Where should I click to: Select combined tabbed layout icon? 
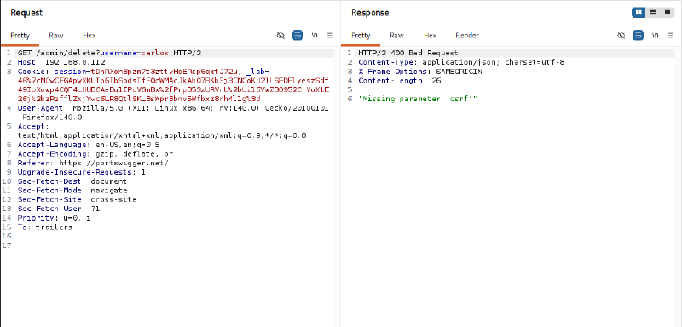coord(668,13)
